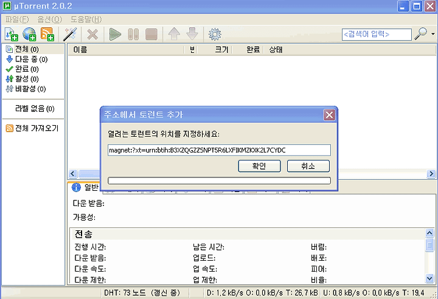Click the 피어: label
Viewport: 438px width, 299px height.
point(319,269)
